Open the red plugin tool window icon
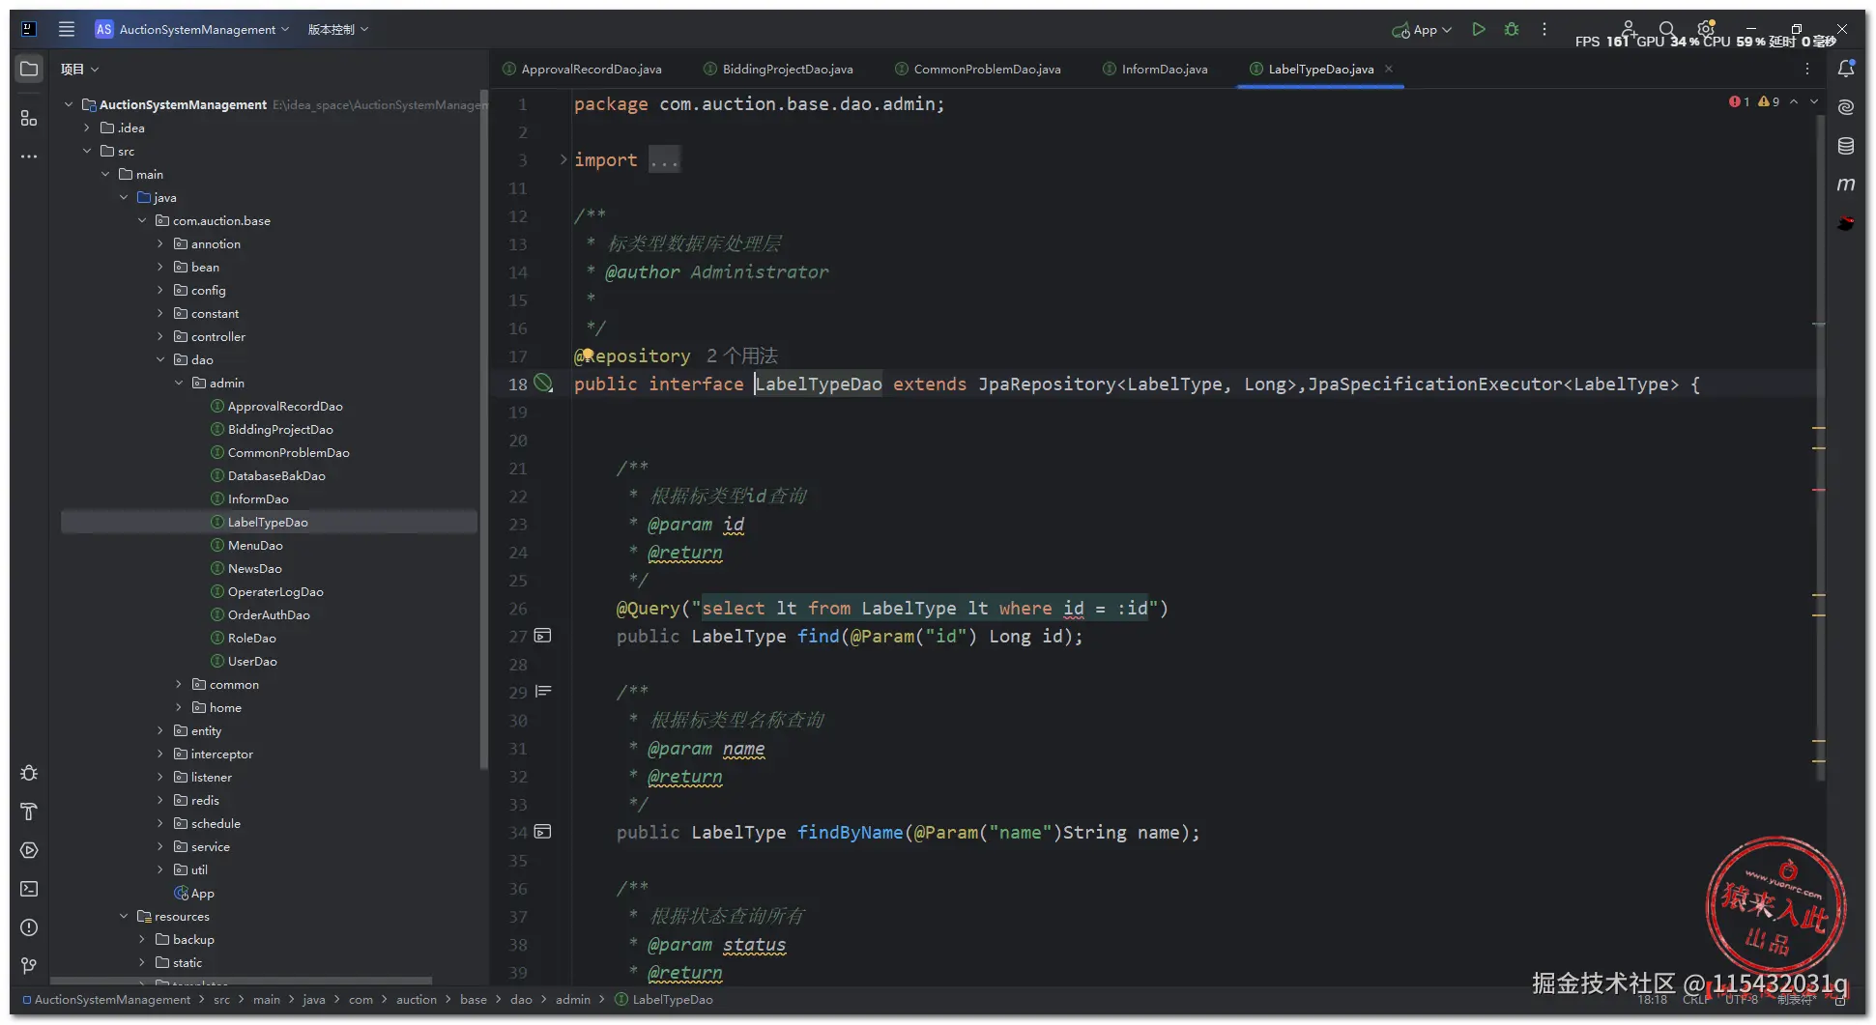1876x1025 pixels. pyautogui.click(x=1846, y=223)
